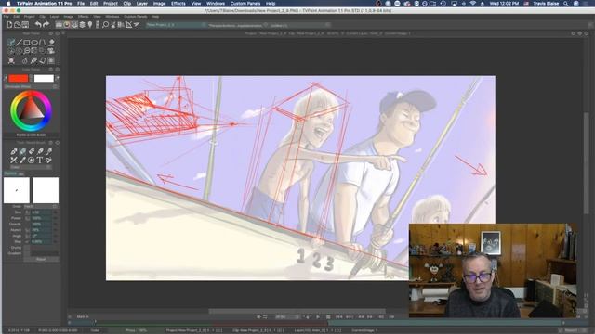This screenshot has width=595, height=334.
Task: Open the Draw Fresh mode dropdown
Action: click(x=41, y=206)
